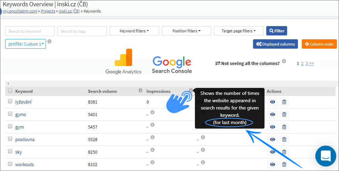View details for keyword workouts

[273, 164]
